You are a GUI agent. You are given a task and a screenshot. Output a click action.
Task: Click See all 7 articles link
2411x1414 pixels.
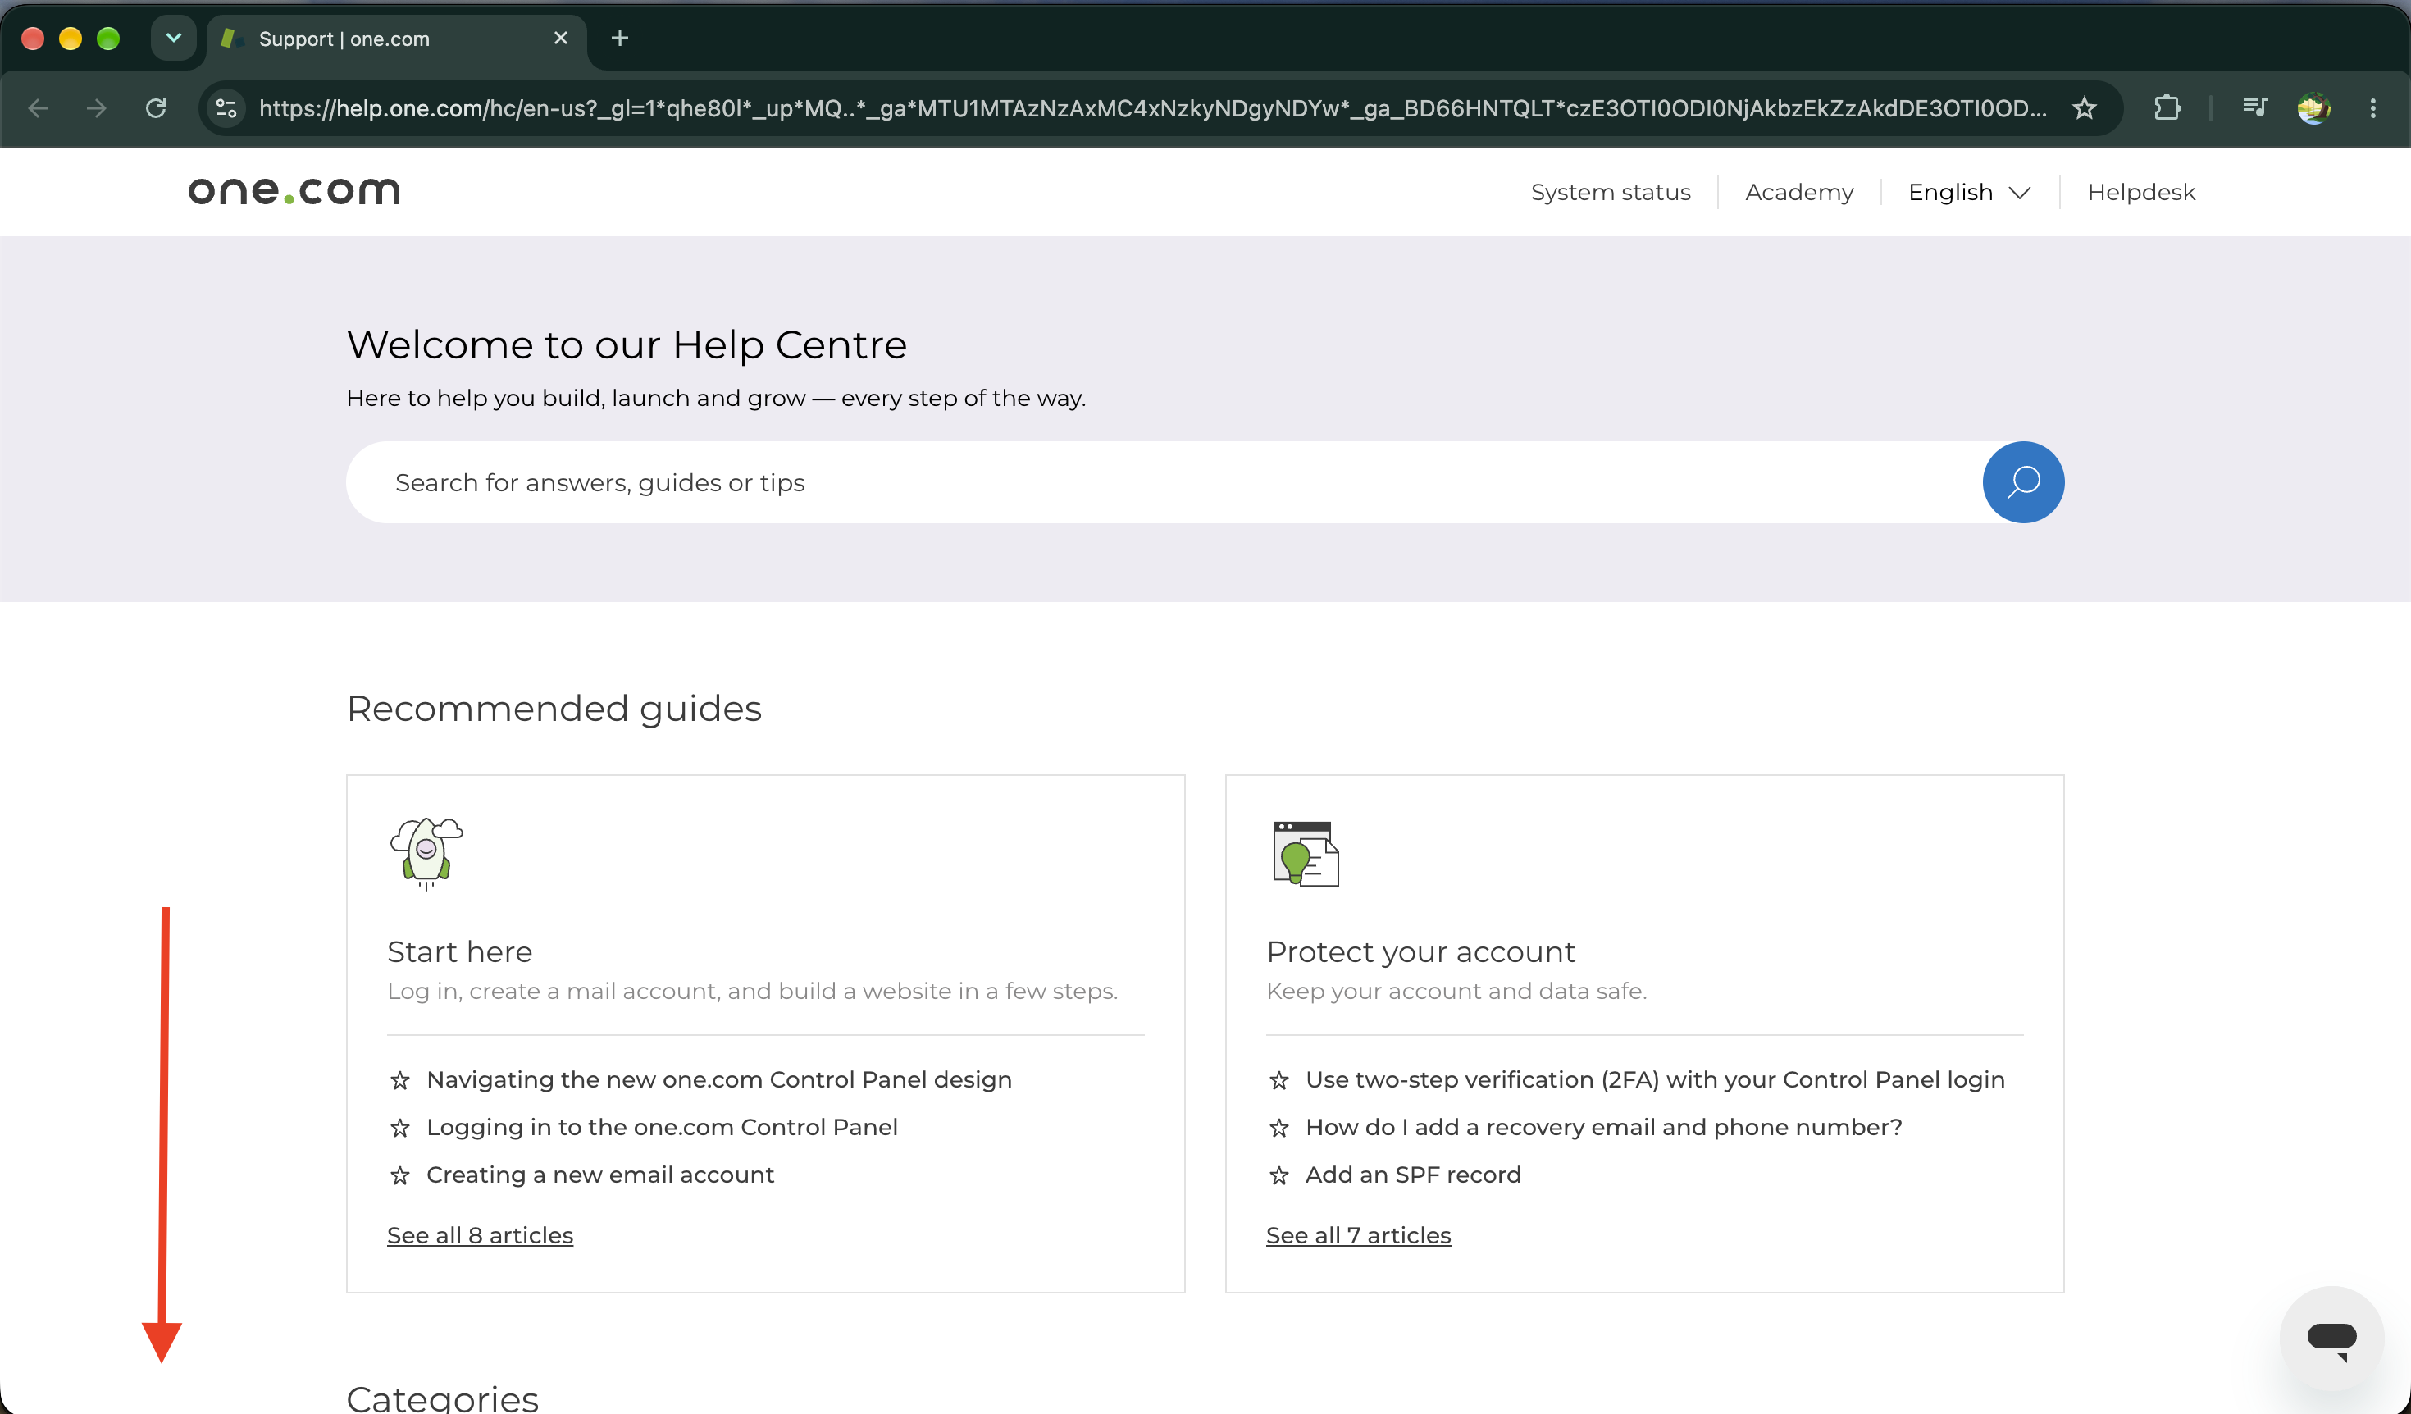click(x=1359, y=1235)
